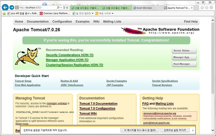
Task: Close the Apache Tomcat tab
Action: [192, 8]
